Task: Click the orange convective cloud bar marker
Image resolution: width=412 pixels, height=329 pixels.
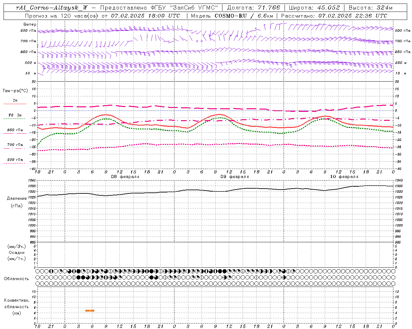Action: click(x=90, y=311)
